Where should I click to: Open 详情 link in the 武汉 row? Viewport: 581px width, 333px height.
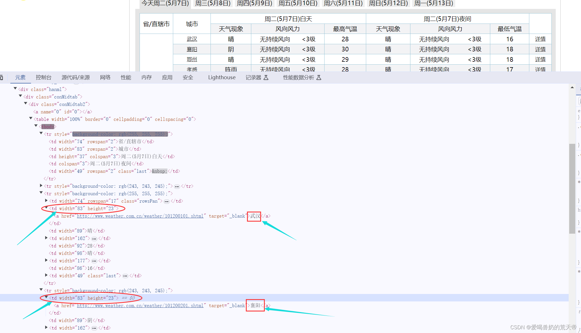coord(540,39)
